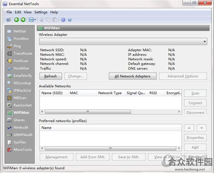214x173 pixels.
Task: Open the Wireless Adapter dropdown
Action: point(123,41)
